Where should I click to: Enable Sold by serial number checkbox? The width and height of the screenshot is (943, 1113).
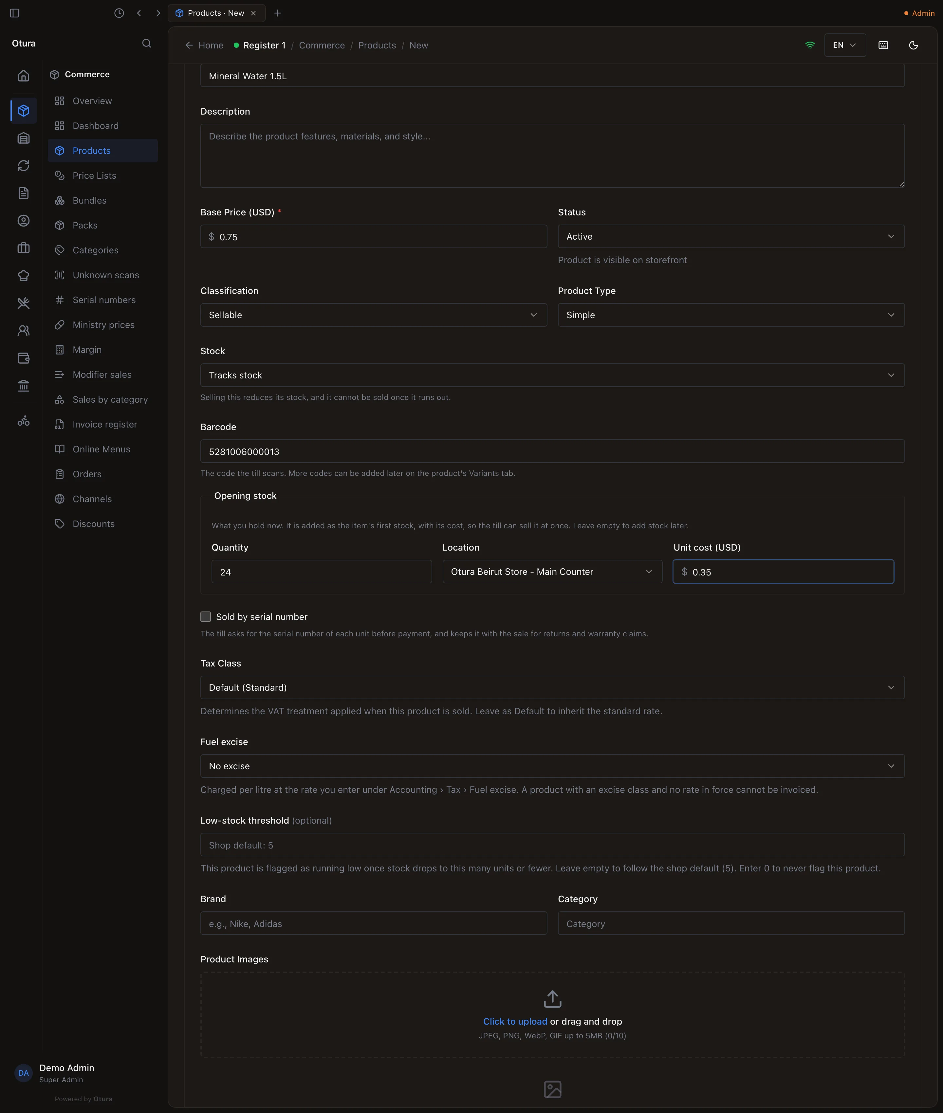click(206, 617)
